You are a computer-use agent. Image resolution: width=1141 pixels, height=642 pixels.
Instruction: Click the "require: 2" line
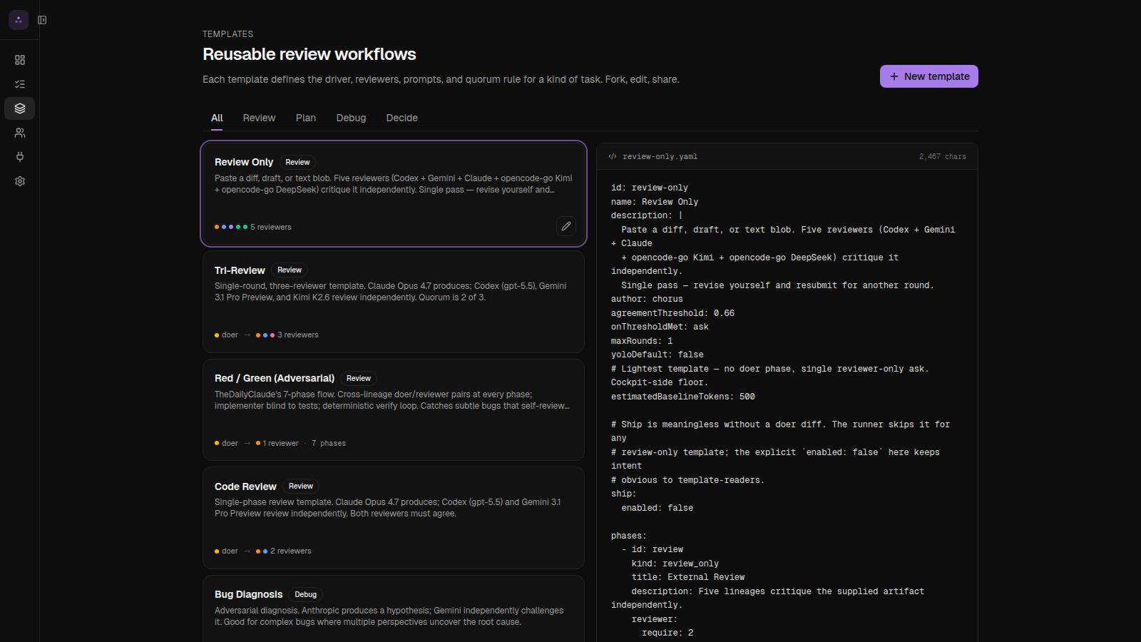667,633
